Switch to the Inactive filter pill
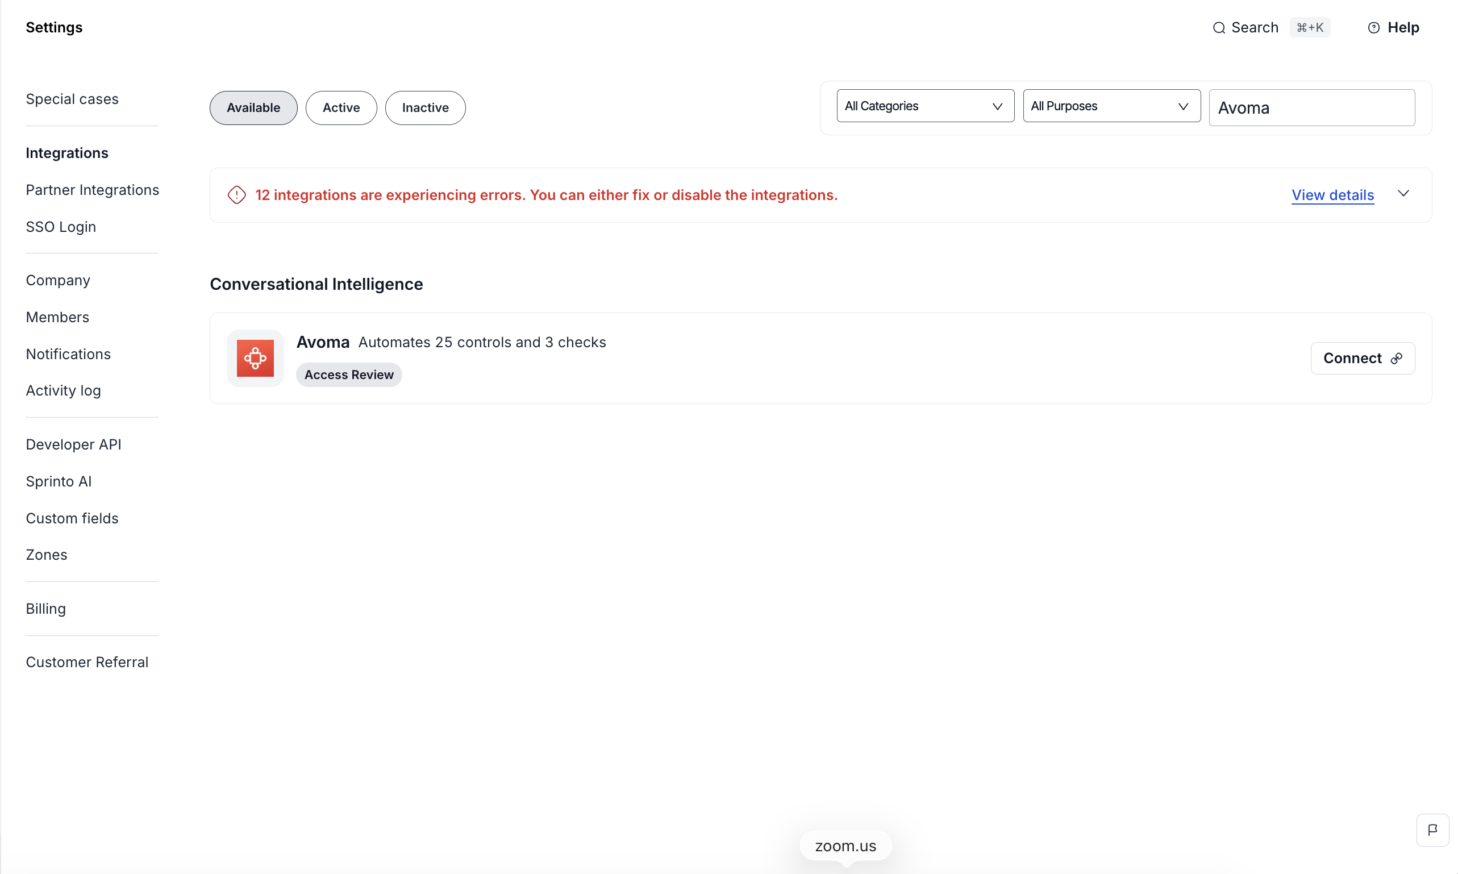Image resolution: width=1458 pixels, height=874 pixels. click(x=425, y=108)
